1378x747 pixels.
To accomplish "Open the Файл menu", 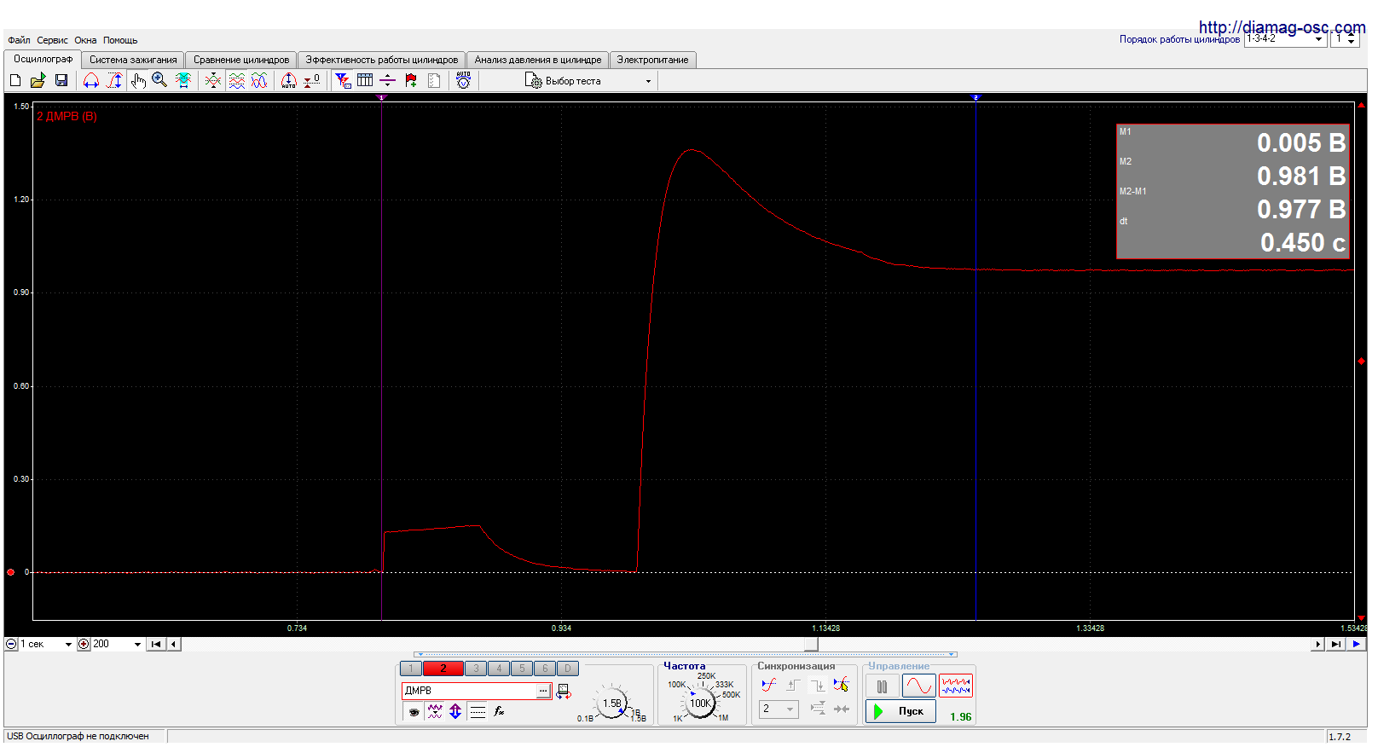I will coord(19,40).
